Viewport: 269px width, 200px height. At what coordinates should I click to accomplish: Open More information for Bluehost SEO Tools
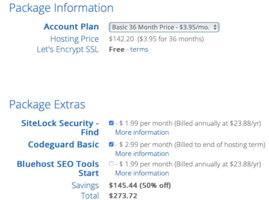[x=142, y=173]
